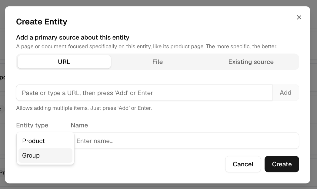
Task: Click the Add button beside URL field
Action: point(285,93)
